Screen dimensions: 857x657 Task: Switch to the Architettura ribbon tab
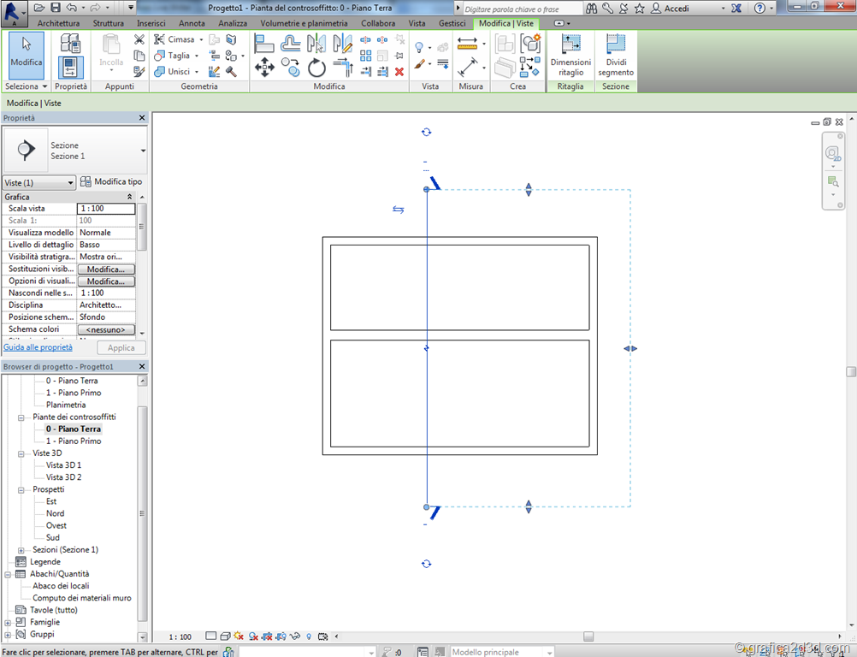click(x=58, y=23)
